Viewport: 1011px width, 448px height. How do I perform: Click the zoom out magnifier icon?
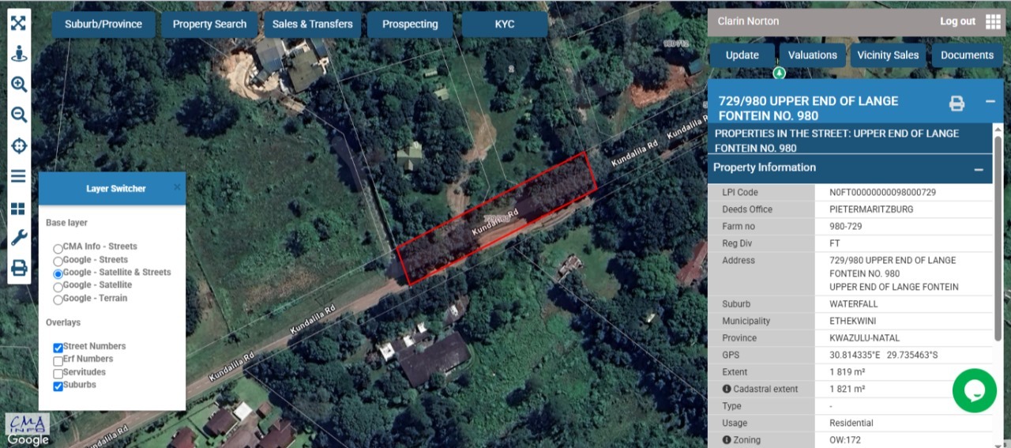click(x=18, y=115)
